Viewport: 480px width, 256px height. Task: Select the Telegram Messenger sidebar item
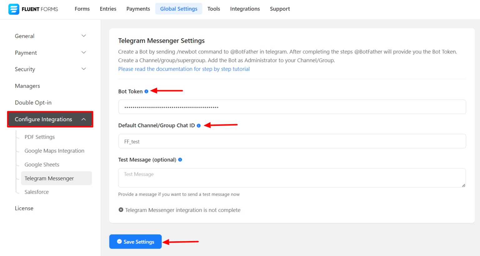pyautogui.click(x=49, y=178)
